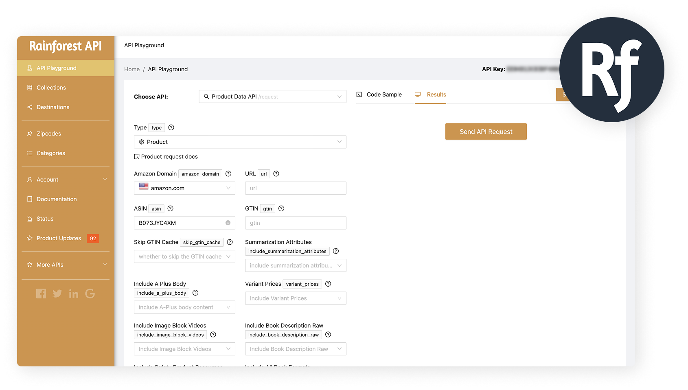Open LinkedIn social icon
This screenshot has height=390, width=688.
74,294
